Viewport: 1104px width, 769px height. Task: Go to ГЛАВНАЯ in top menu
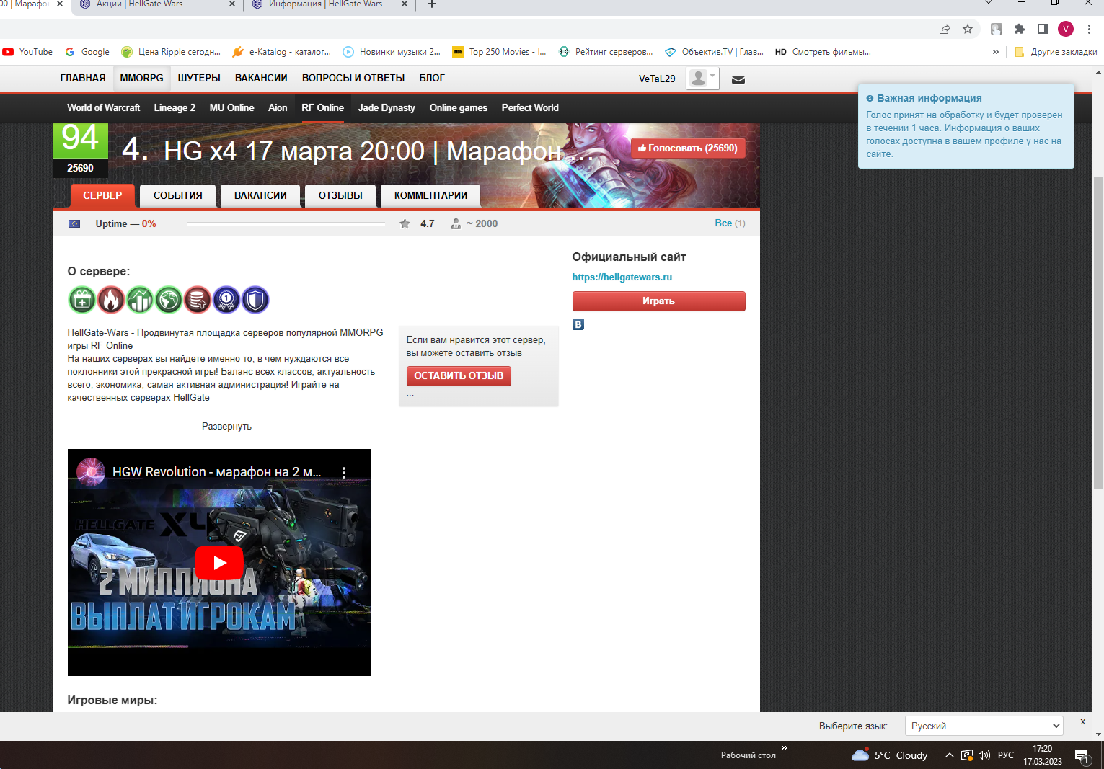[83, 78]
